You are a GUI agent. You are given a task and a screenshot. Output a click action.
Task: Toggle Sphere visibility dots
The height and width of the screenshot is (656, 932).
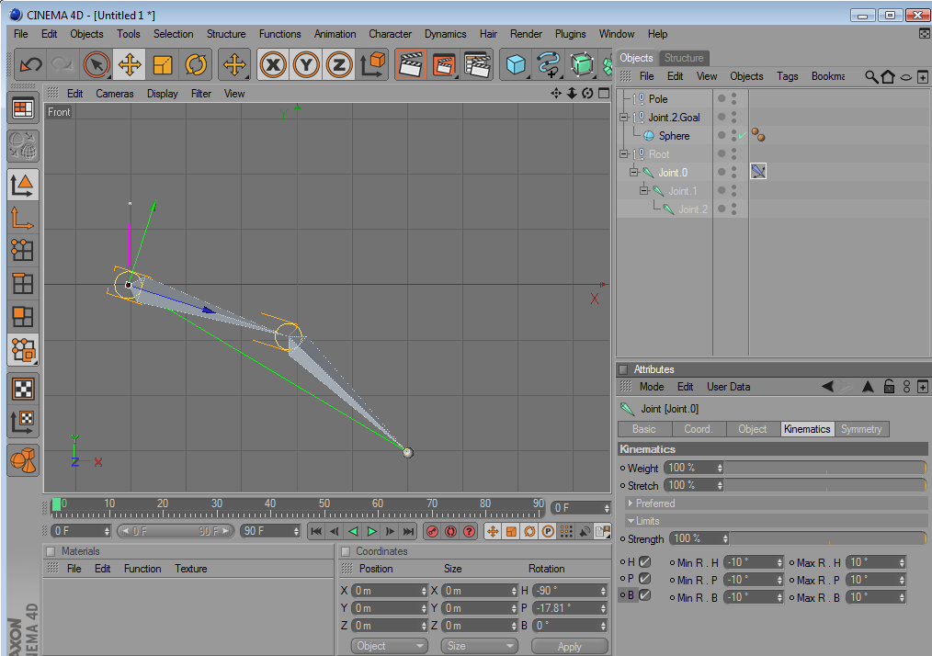(734, 135)
